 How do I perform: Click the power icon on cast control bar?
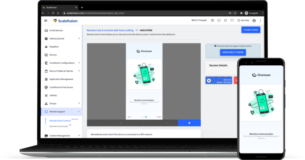pos(167,123)
